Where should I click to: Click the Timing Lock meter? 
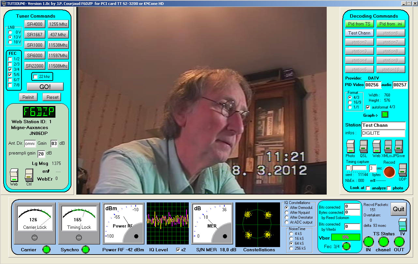(79, 224)
